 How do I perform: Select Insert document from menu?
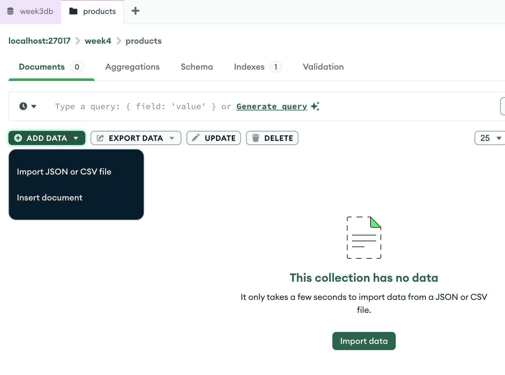point(76,198)
